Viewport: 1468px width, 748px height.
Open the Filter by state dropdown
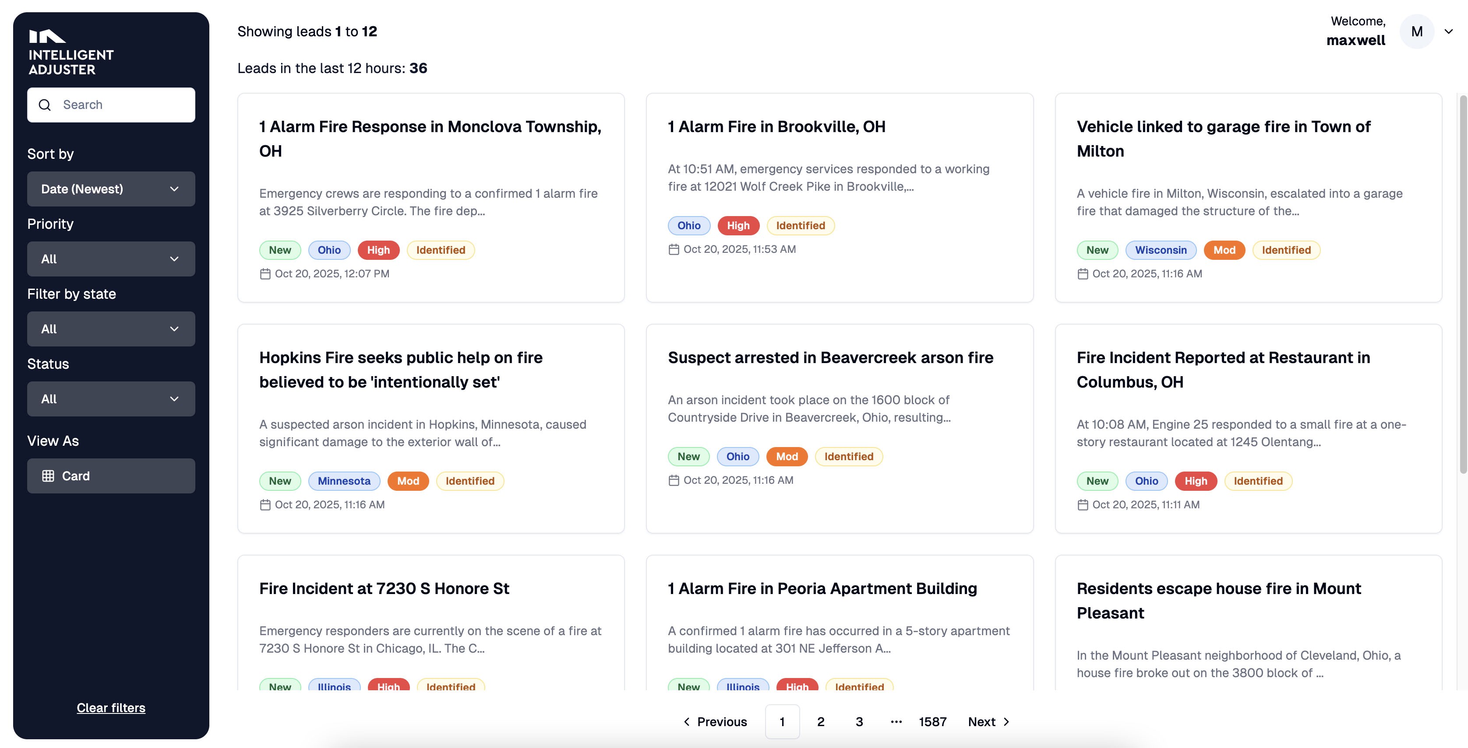click(x=111, y=329)
